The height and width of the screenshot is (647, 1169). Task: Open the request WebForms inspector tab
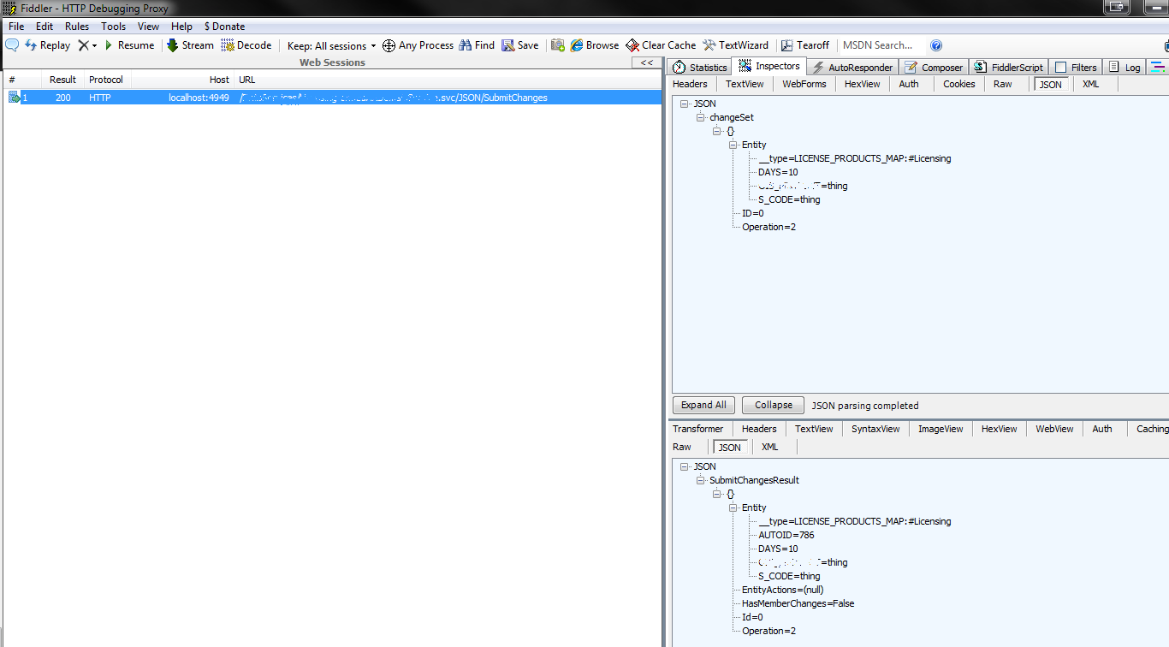click(x=804, y=84)
